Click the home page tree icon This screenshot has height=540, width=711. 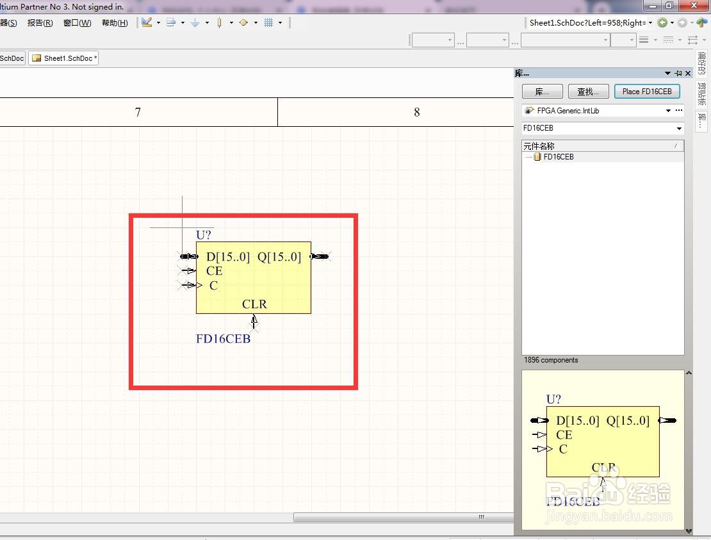[x=702, y=22]
